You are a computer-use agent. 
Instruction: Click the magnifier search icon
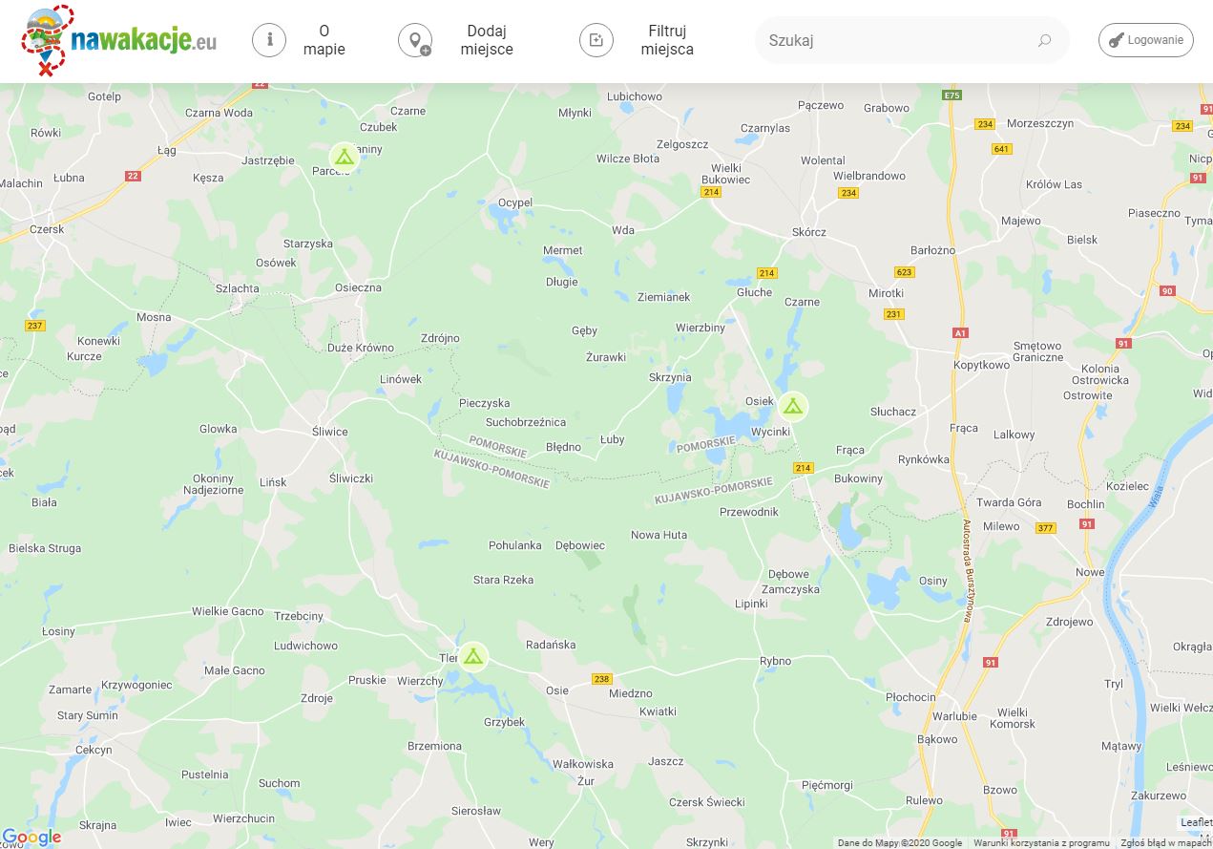click(1044, 40)
